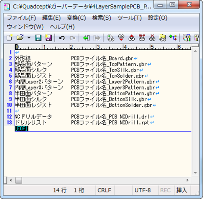203x199 pixels.
Task: Open the ヘルプ(H) menu
Action: point(62,27)
